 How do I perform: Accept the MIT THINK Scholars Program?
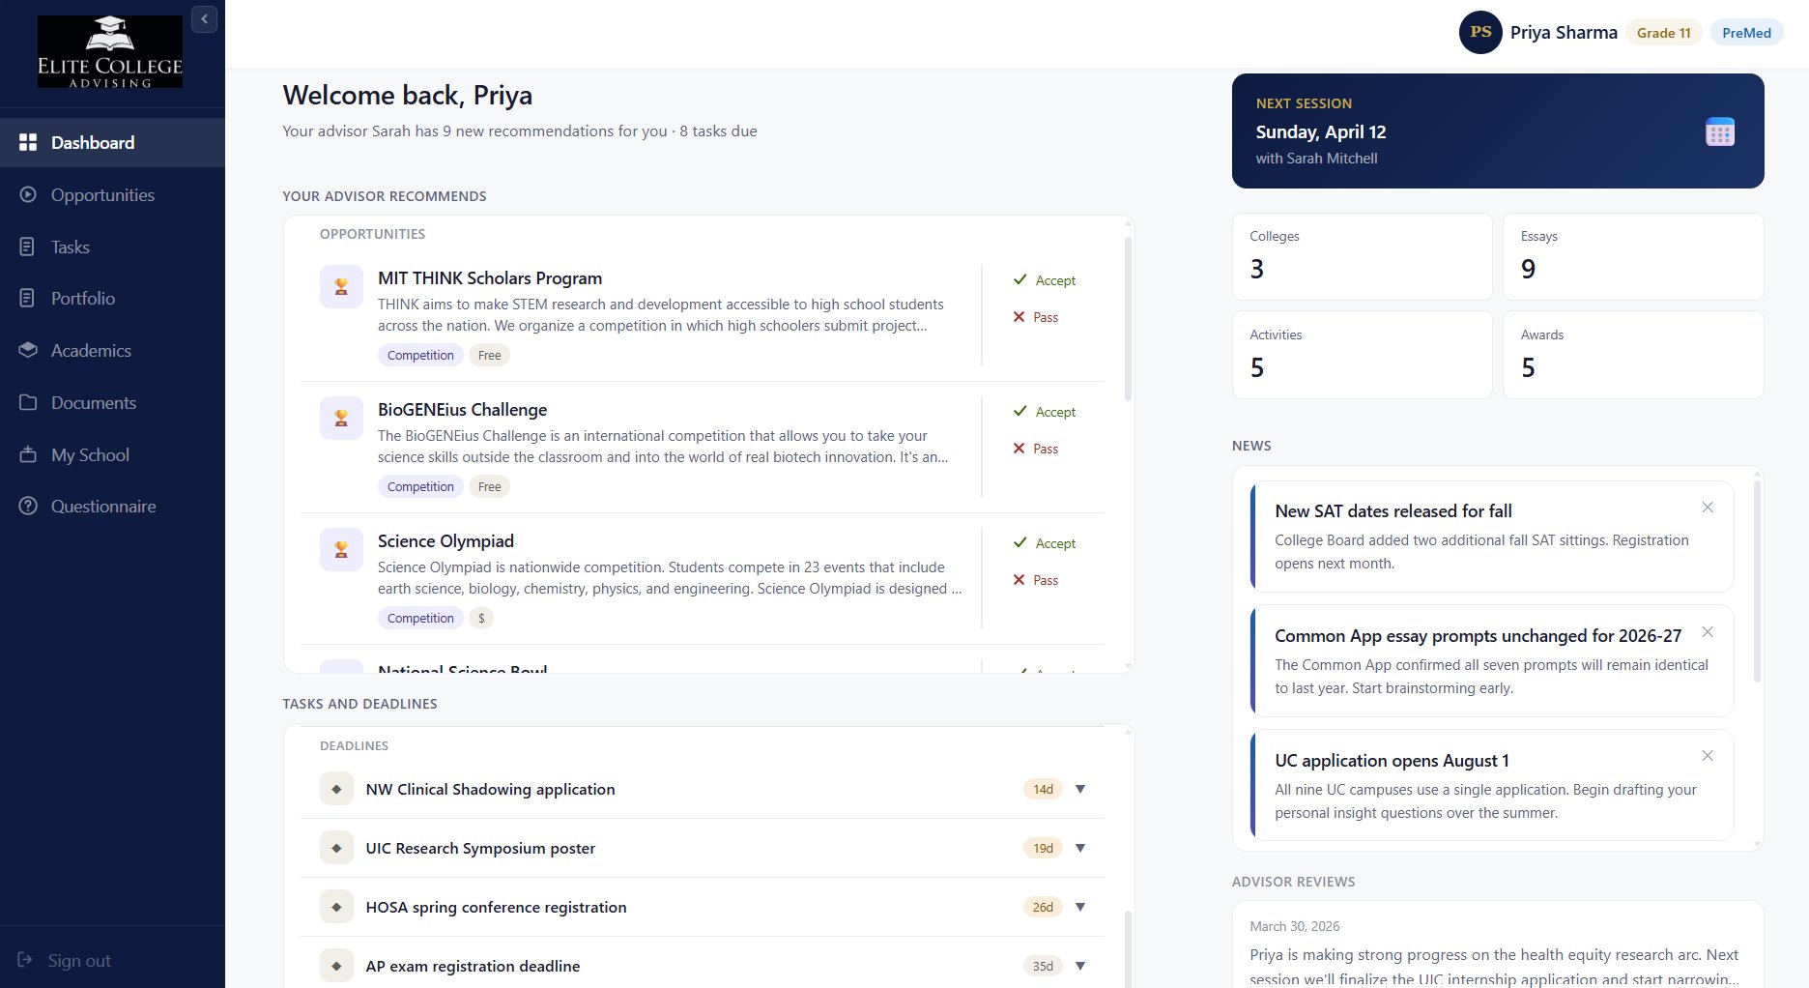pos(1044,280)
